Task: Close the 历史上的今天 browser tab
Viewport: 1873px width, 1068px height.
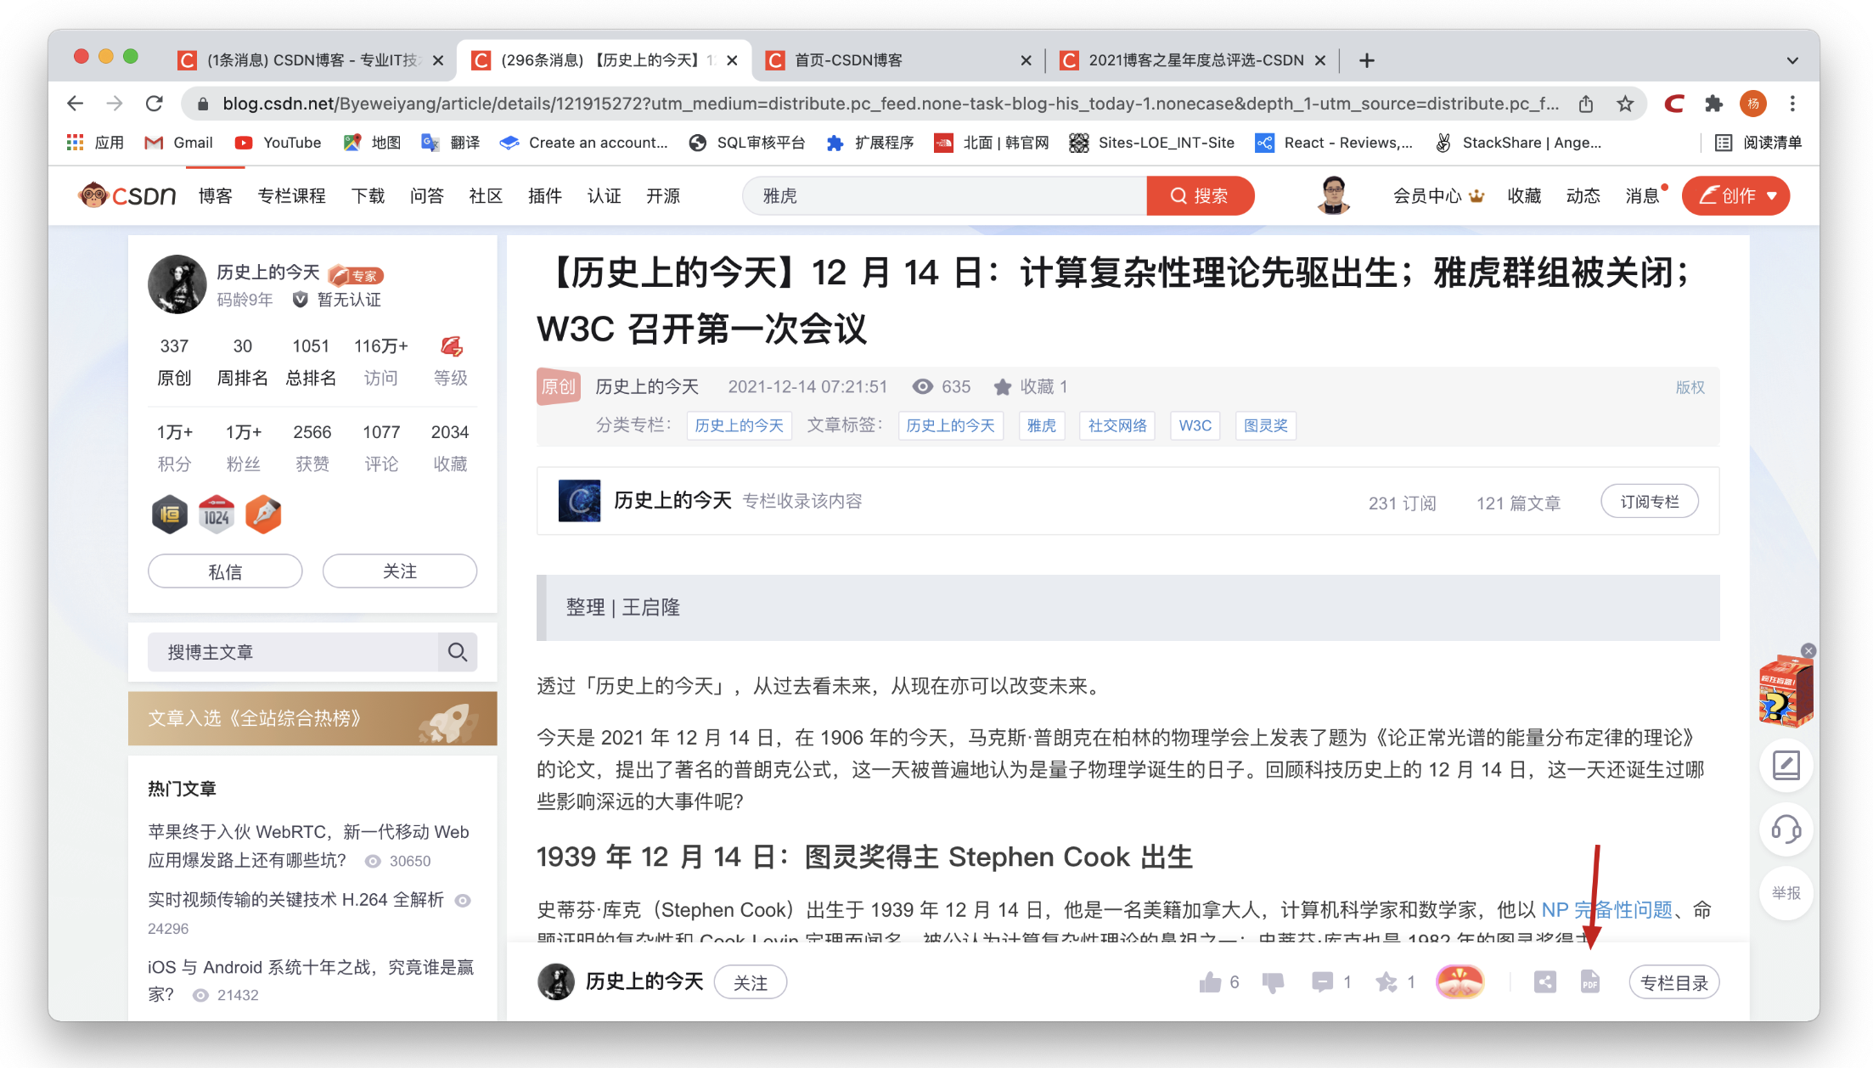Action: point(733,60)
